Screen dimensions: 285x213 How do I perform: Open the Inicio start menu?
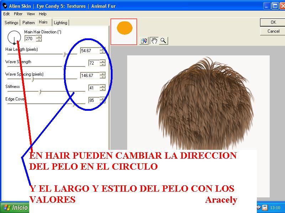pyautogui.click(x=15, y=207)
